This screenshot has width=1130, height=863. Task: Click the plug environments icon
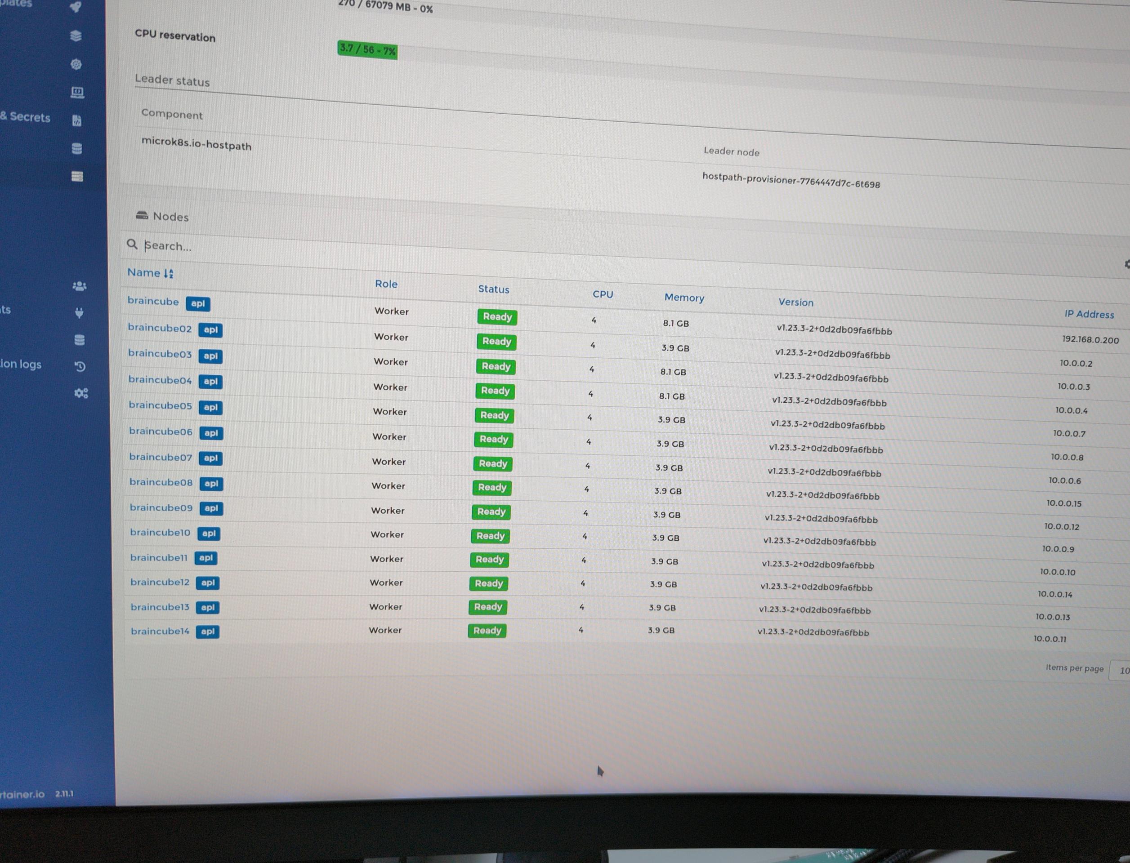(79, 313)
